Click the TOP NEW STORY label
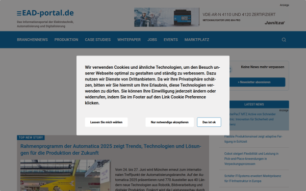The width and height of the screenshot is (306, 191). 31,138
